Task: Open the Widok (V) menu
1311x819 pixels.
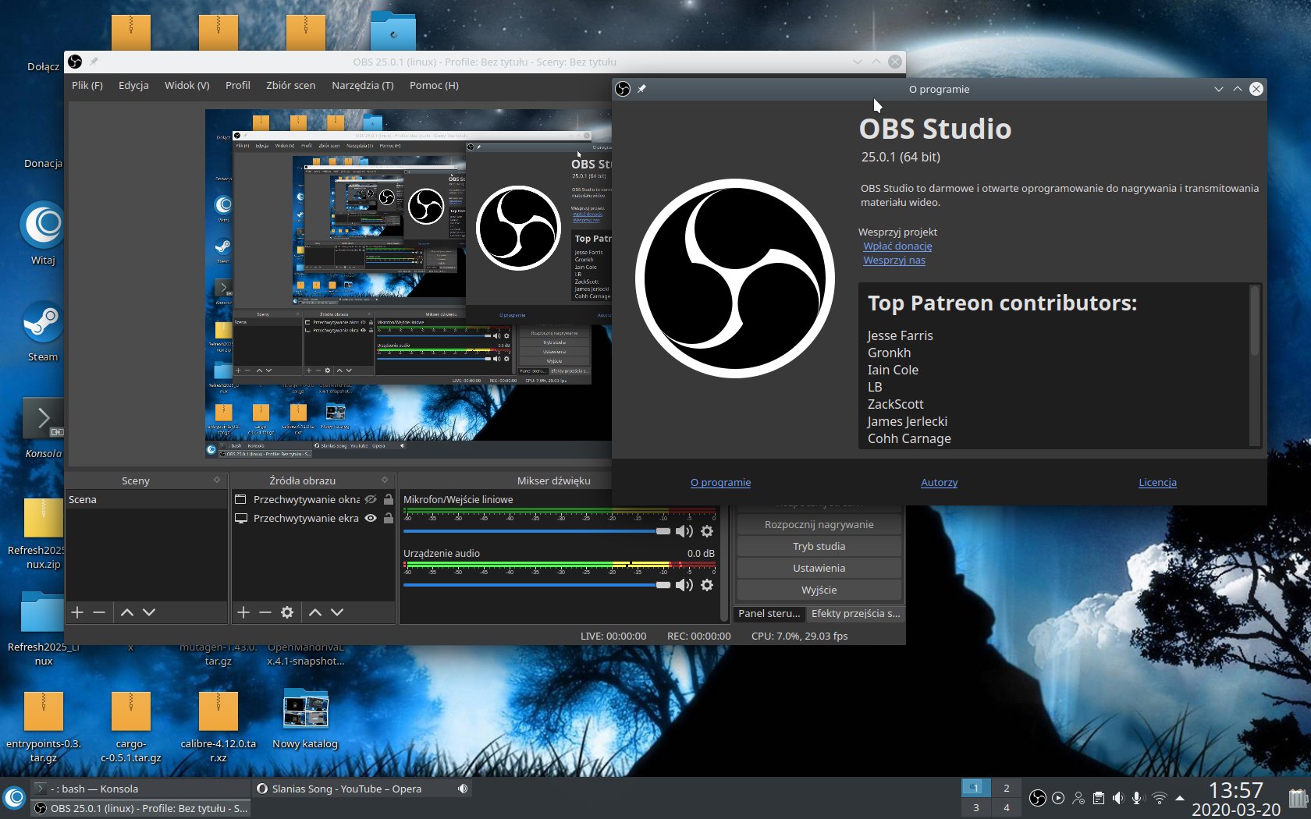Action: click(x=187, y=85)
